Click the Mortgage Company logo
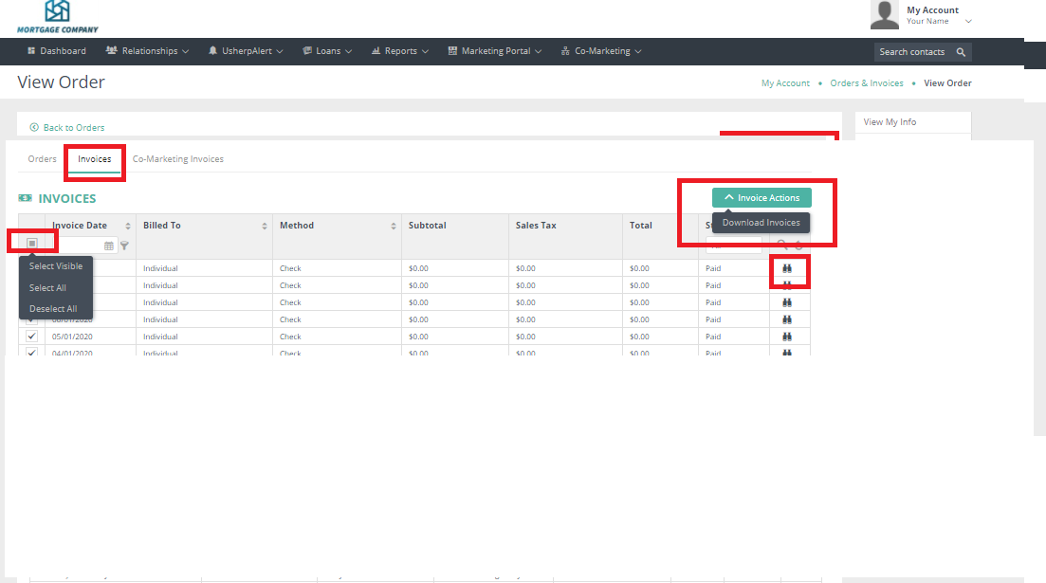This screenshot has width=1046, height=583. click(57, 16)
